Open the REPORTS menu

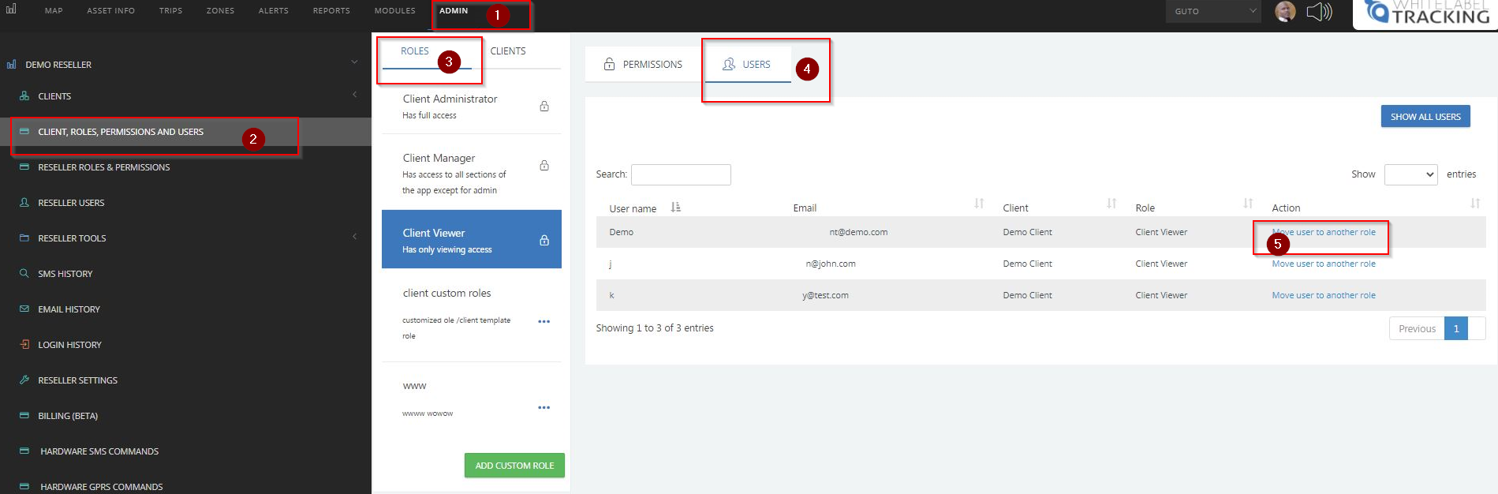pyautogui.click(x=331, y=11)
